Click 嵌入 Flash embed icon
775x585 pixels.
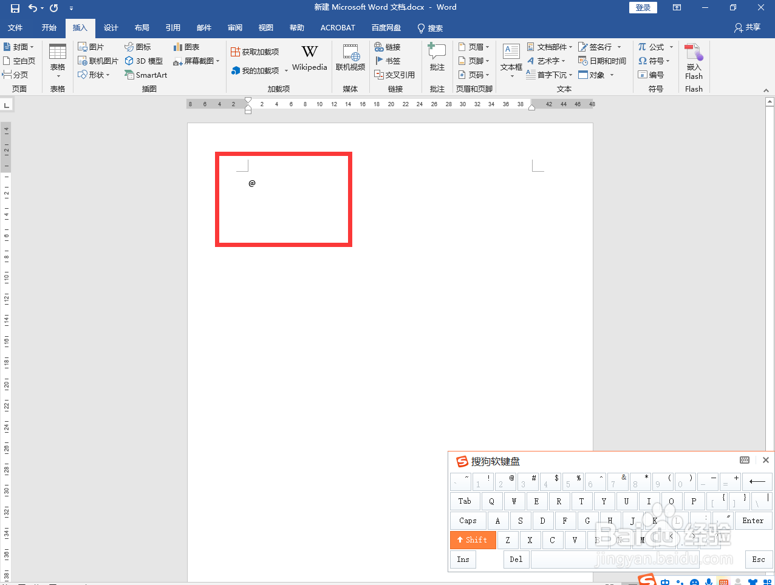[694, 61]
